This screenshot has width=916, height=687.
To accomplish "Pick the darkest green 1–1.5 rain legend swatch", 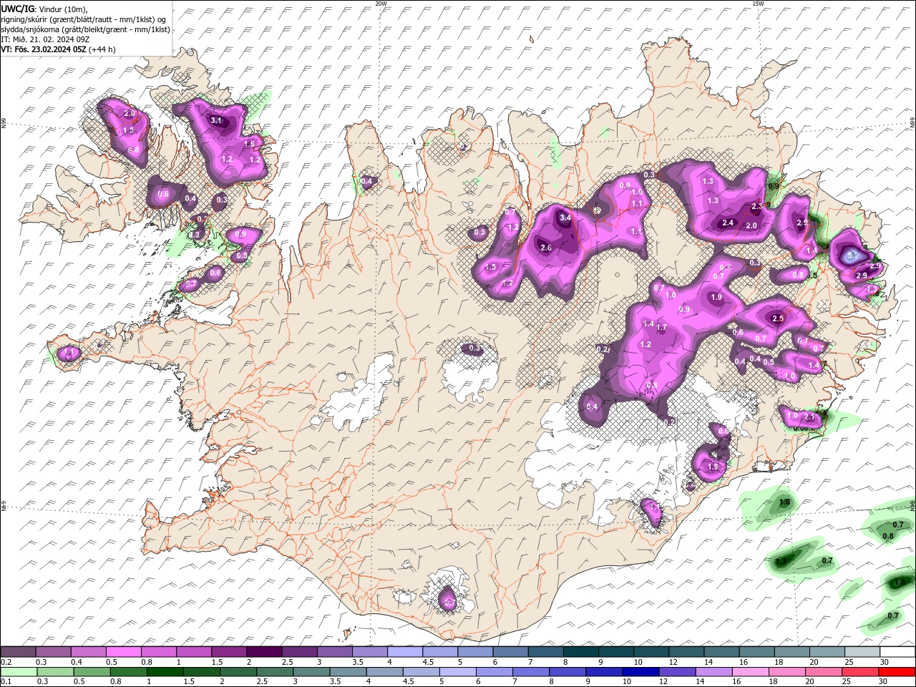I will (164, 672).
